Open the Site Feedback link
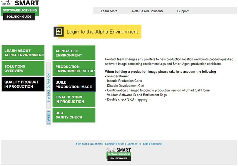This screenshot has width=238, height=166. point(152,144)
